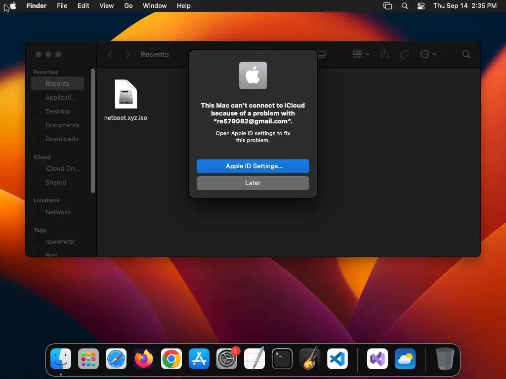Open the Edit menu
The height and width of the screenshot is (379, 506).
83,6
